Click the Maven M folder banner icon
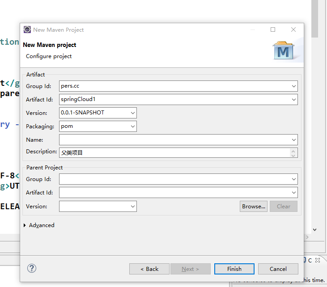Image resolution: width=327 pixels, height=287 pixels. pos(284,51)
